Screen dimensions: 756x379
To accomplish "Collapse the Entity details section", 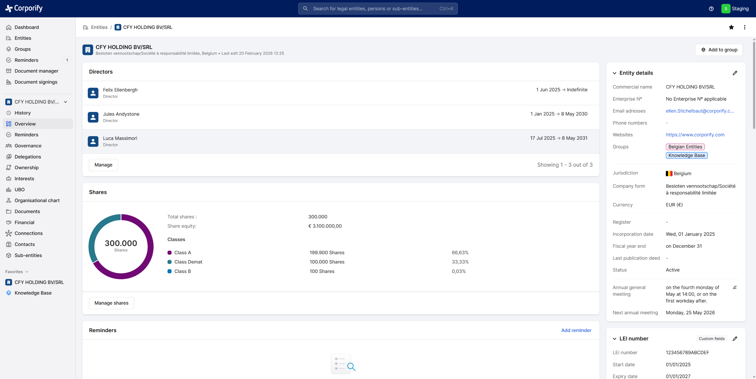I will tap(615, 73).
